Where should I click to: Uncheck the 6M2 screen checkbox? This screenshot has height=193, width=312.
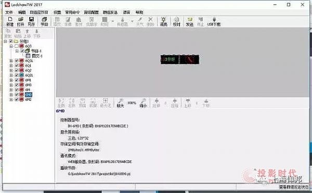click(x=17, y=100)
